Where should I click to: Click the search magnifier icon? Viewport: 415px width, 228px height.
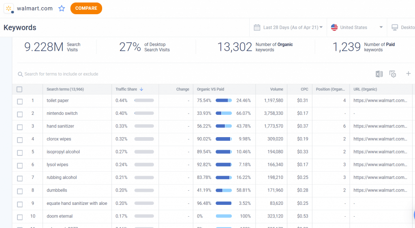[x=20, y=74]
